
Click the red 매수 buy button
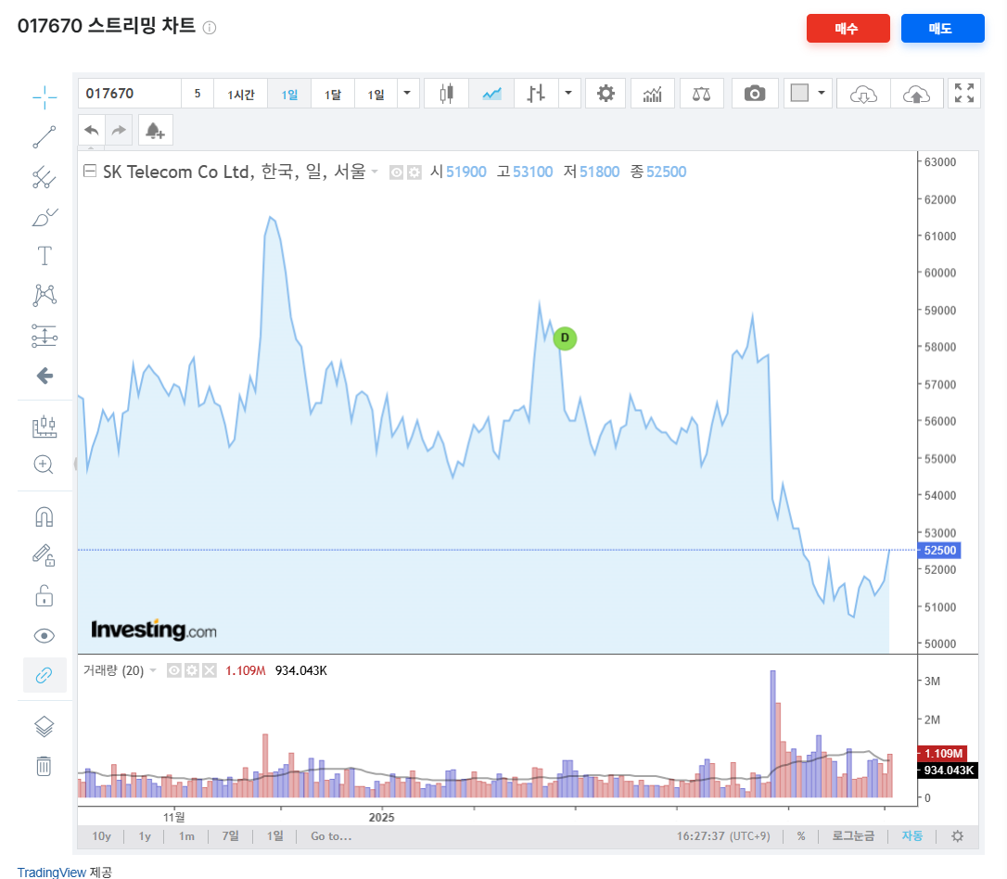[848, 28]
